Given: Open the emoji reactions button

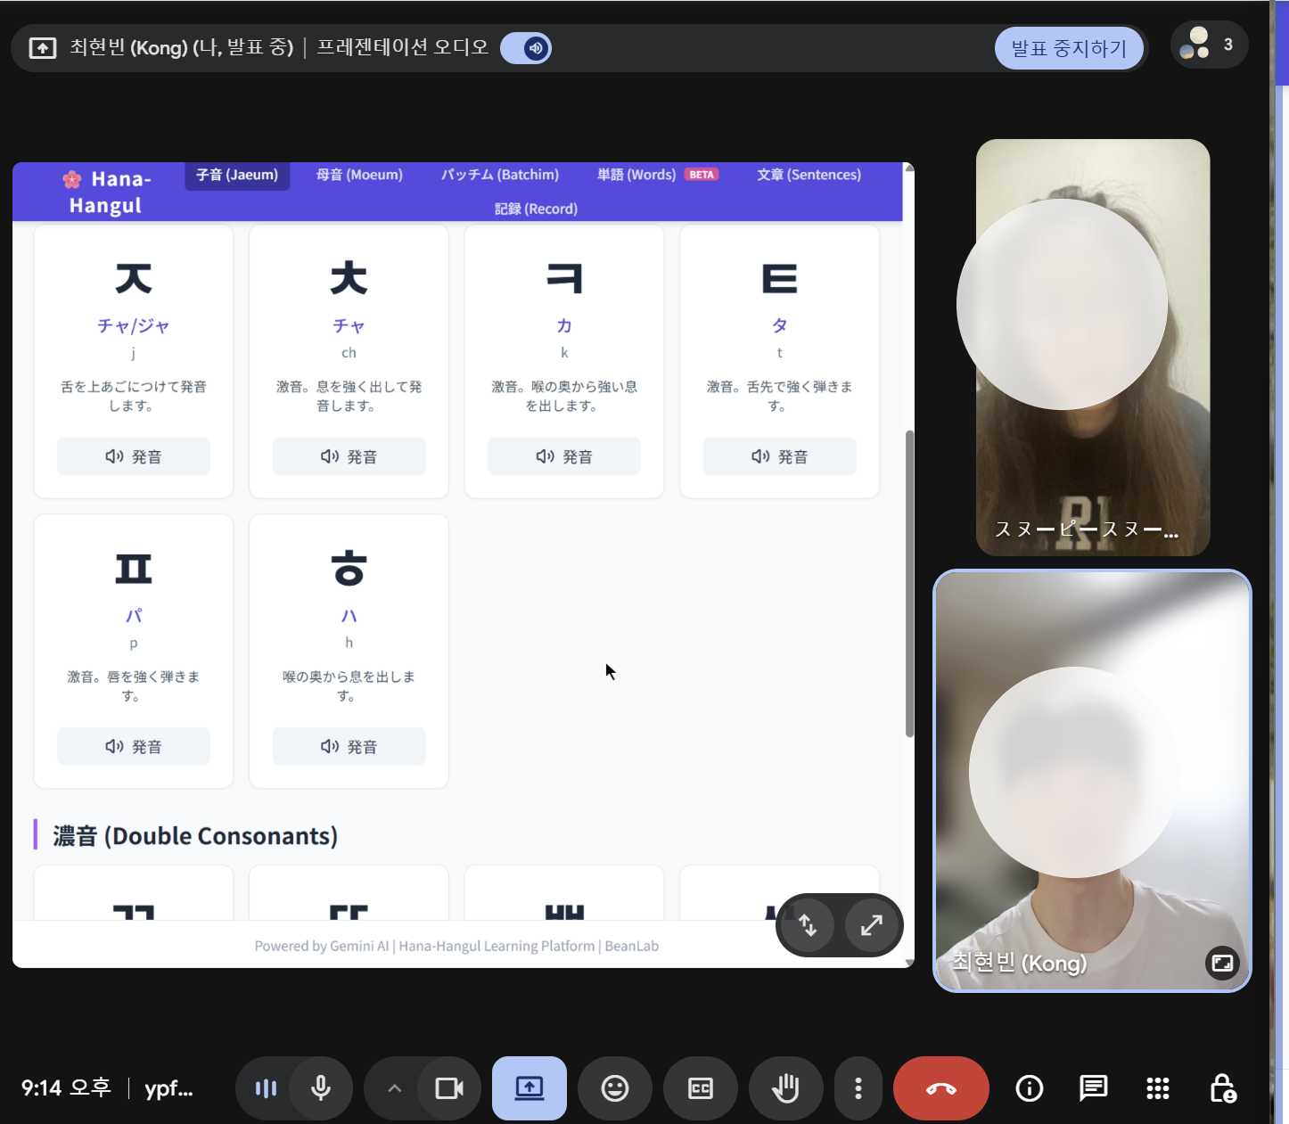Looking at the screenshot, I should tap(615, 1088).
